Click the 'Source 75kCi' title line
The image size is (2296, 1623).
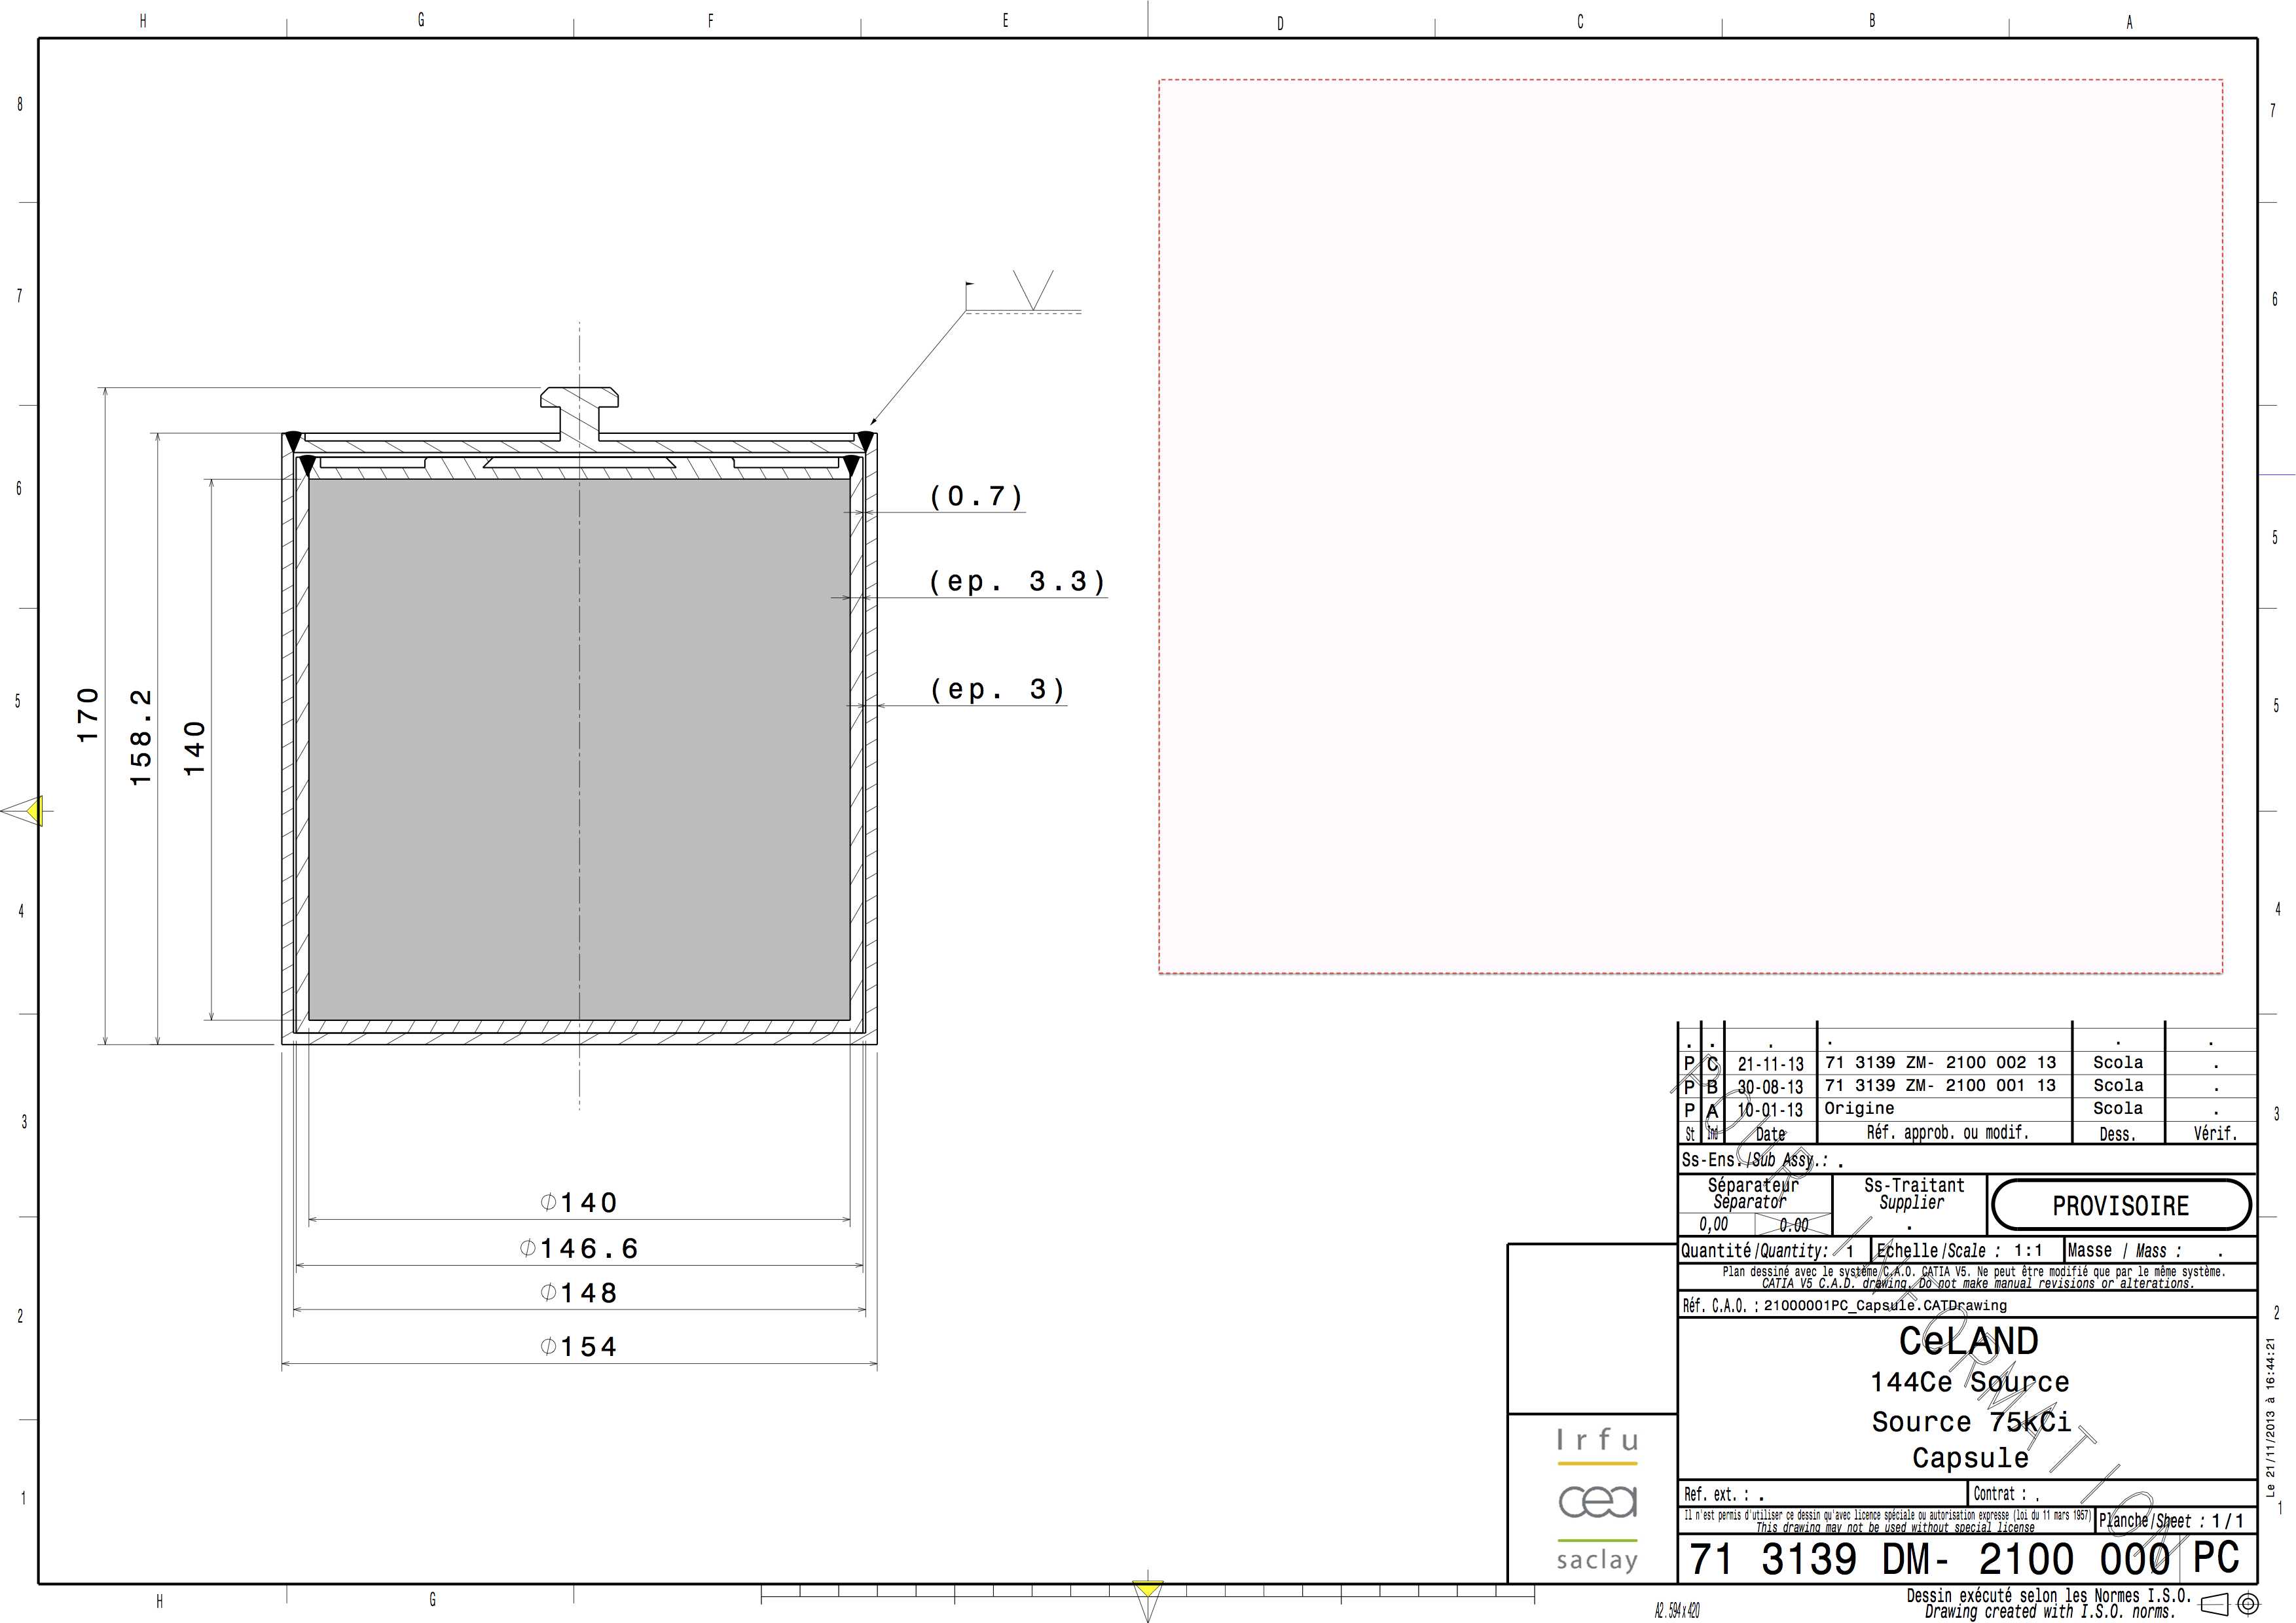coord(1971,1421)
